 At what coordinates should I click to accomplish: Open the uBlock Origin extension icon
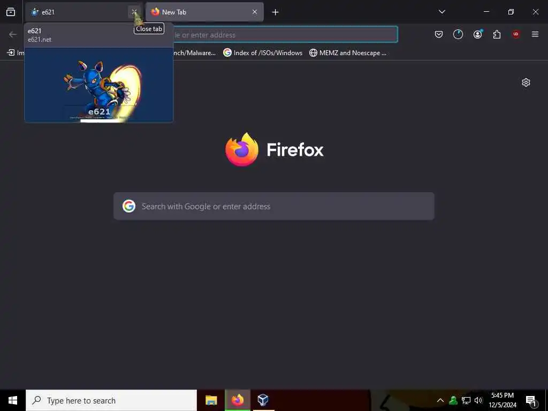point(516,34)
